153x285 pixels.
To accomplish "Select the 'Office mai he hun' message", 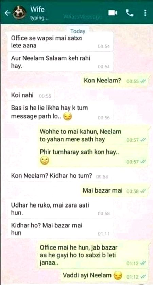I will click(x=93, y=255).
